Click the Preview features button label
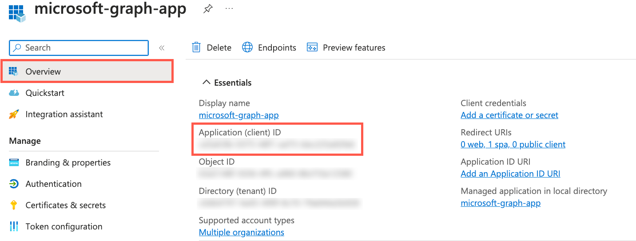 point(354,47)
